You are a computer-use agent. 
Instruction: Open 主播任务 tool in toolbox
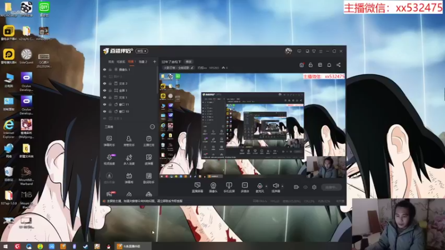tap(149, 141)
